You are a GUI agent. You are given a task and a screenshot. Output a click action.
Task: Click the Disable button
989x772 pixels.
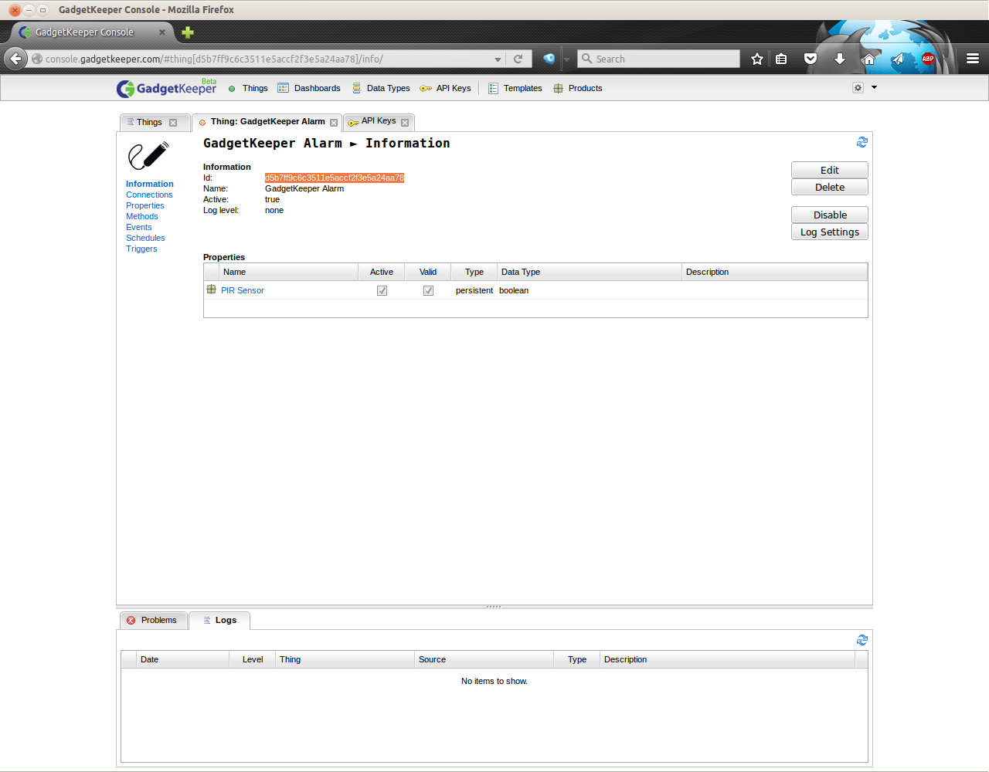click(x=830, y=215)
